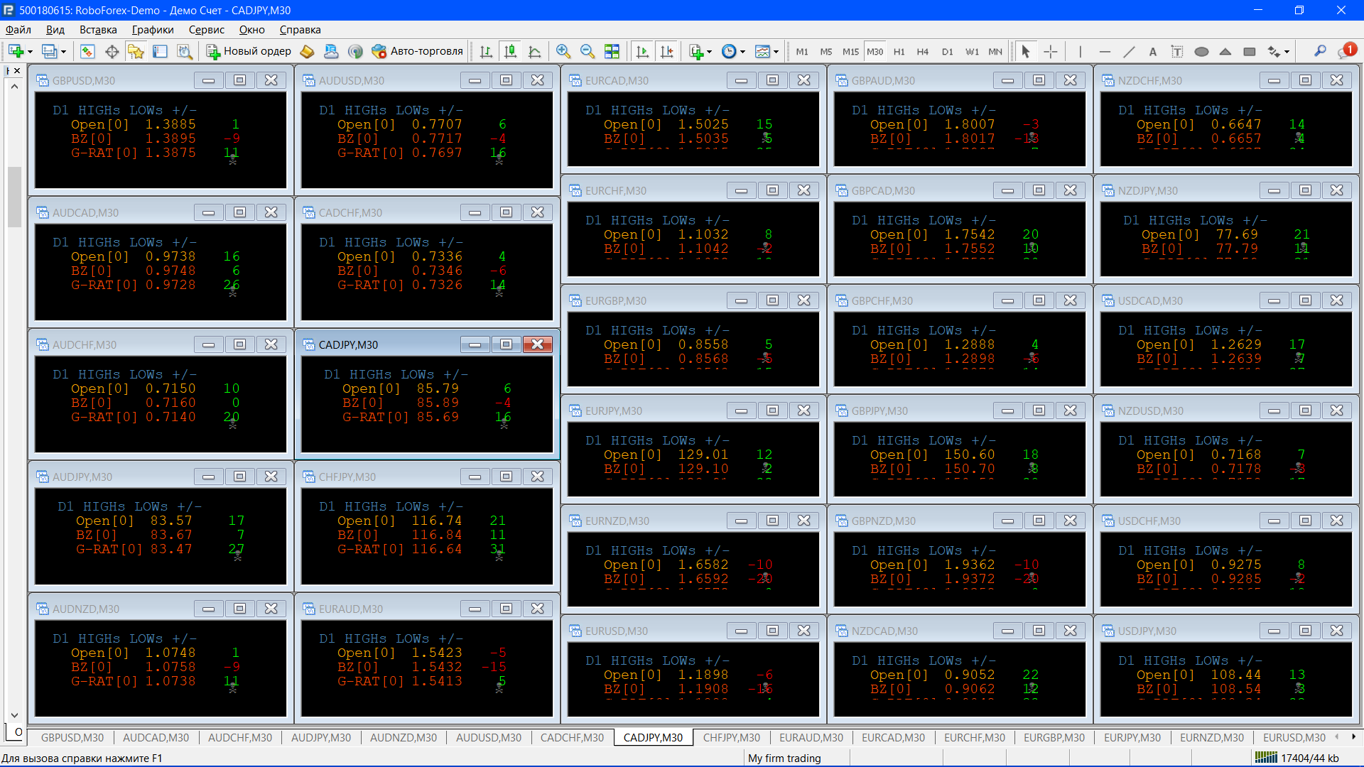Expand the chart templates dropdown arrow
1364x767 pixels.
[776, 52]
